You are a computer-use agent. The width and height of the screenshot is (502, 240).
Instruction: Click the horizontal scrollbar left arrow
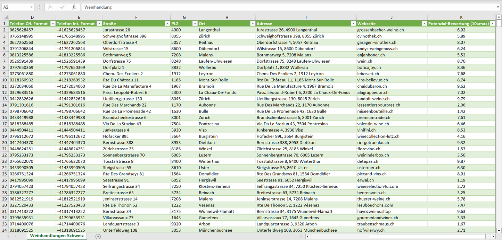point(307,236)
